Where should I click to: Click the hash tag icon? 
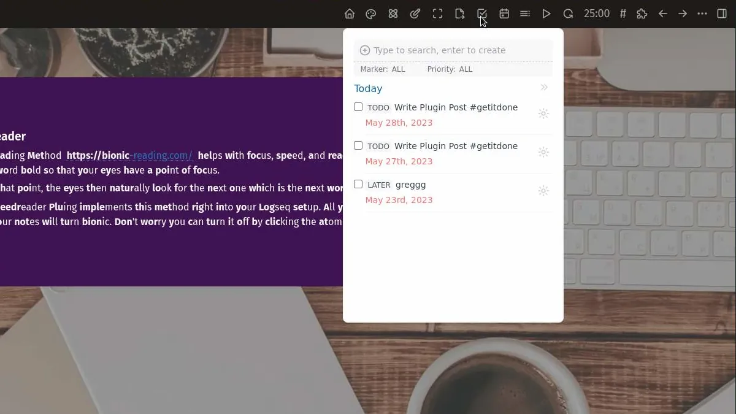point(623,13)
